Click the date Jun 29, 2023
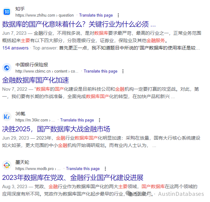This screenshot has height=202, width=210. [x=16, y=138]
